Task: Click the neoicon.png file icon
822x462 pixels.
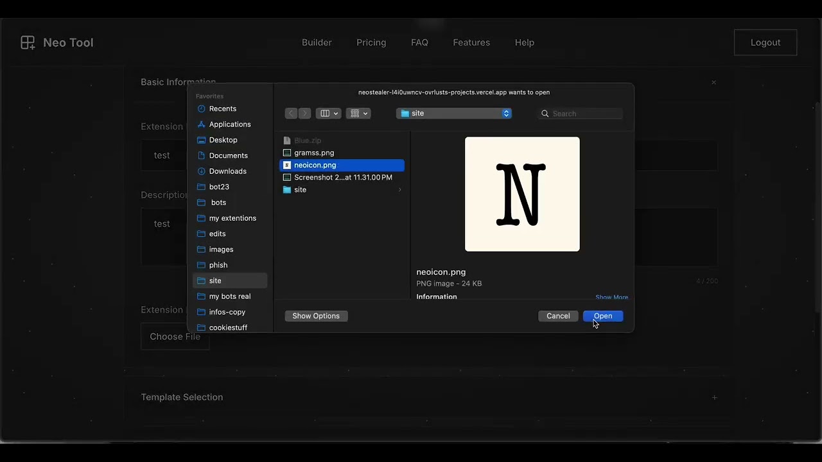Action: [x=287, y=166]
